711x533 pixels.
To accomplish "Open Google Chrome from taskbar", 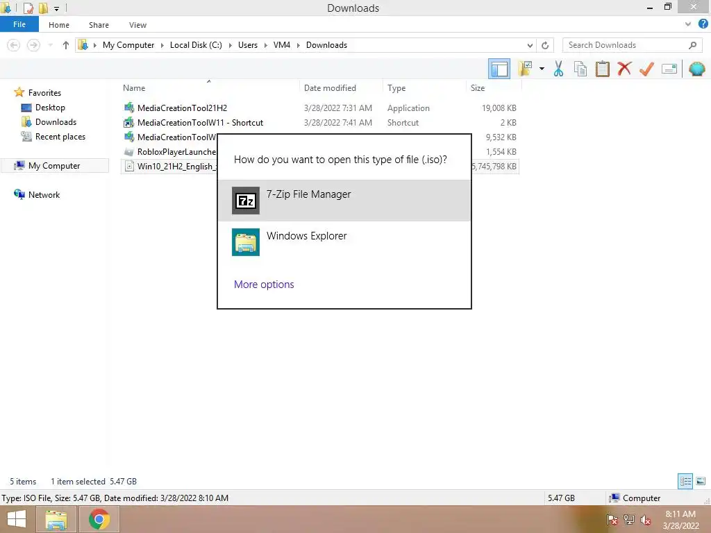I will coord(99,519).
